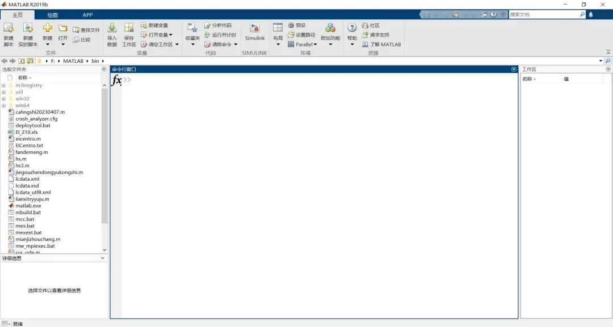Switch to the 绘图 (Plots) tab
The image size is (613, 327).
pyautogui.click(x=52, y=15)
